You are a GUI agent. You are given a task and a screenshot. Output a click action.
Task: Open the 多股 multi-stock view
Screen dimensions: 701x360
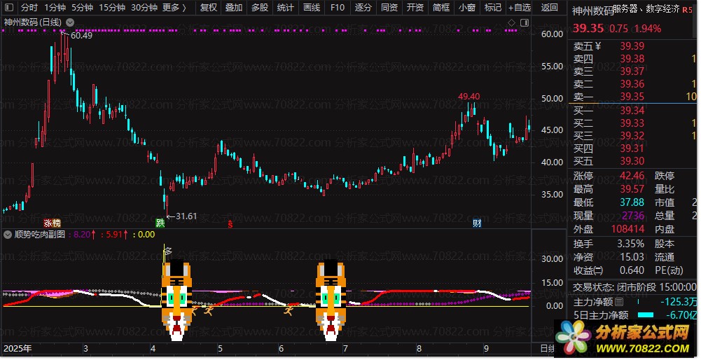[260, 8]
